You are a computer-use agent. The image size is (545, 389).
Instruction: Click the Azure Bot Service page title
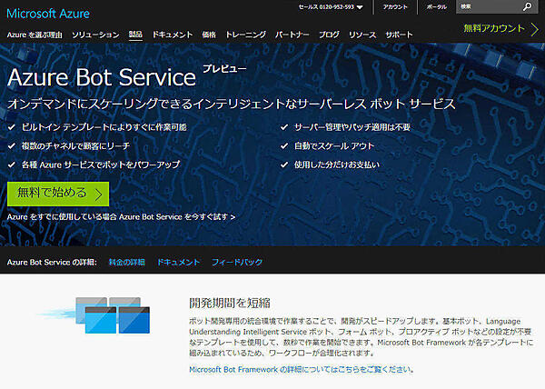[102, 77]
